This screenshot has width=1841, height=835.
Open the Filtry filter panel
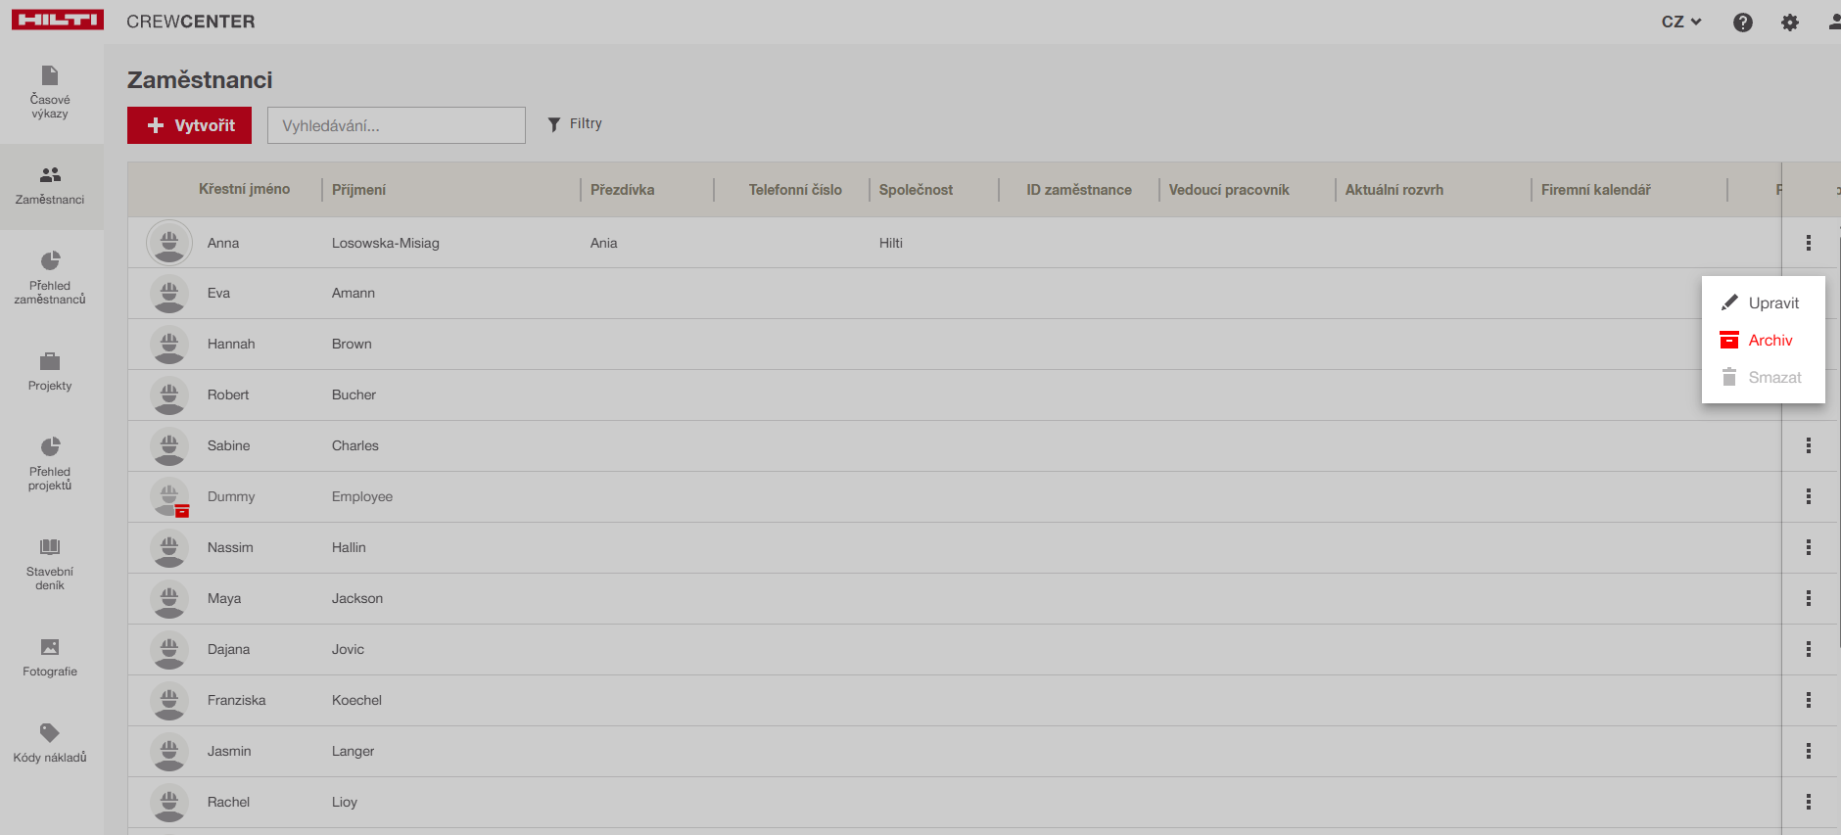pos(575,124)
